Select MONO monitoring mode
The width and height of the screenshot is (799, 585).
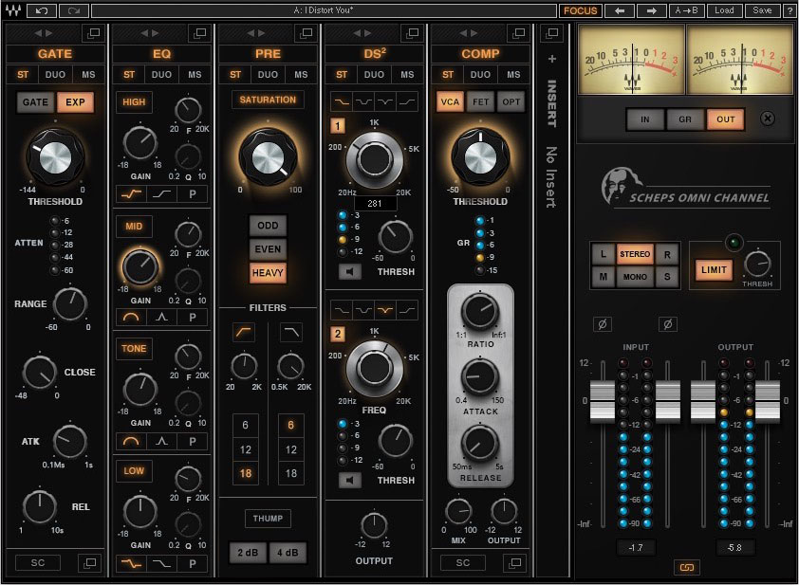click(x=635, y=277)
